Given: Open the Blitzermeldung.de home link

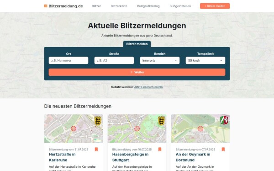Looking at the screenshot, I should pyautogui.click(x=63, y=6).
